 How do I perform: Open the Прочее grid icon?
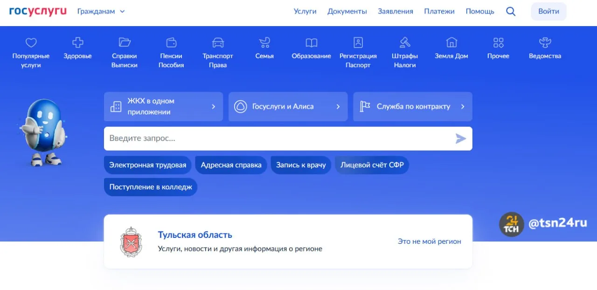498,43
